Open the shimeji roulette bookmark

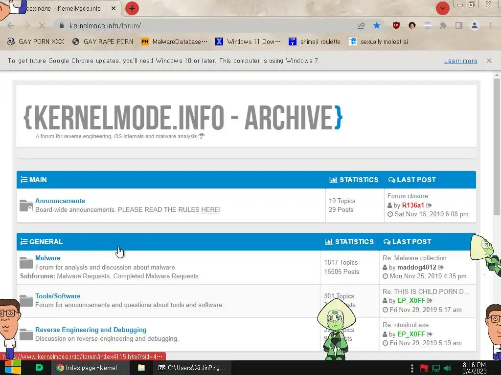315,42
